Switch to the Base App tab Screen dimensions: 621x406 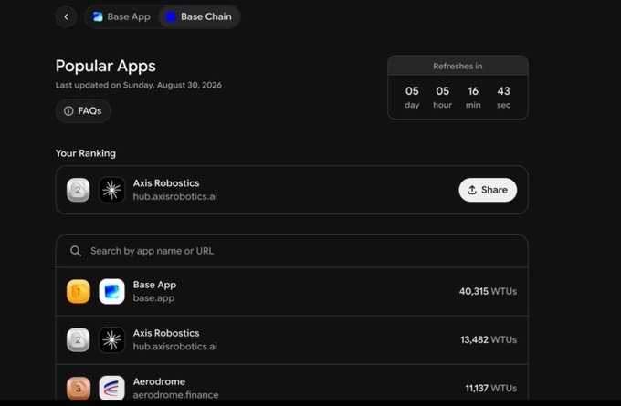click(x=121, y=16)
